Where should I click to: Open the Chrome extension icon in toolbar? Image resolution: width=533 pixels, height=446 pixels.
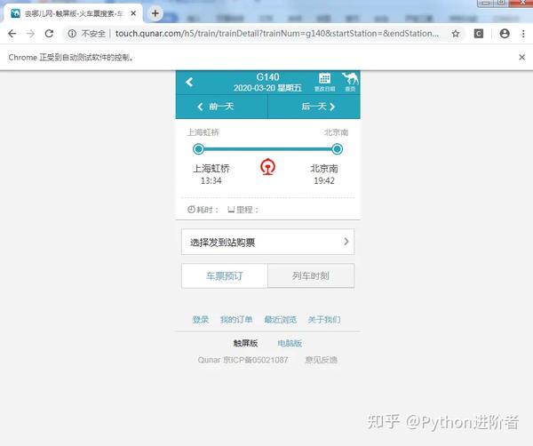pos(479,33)
